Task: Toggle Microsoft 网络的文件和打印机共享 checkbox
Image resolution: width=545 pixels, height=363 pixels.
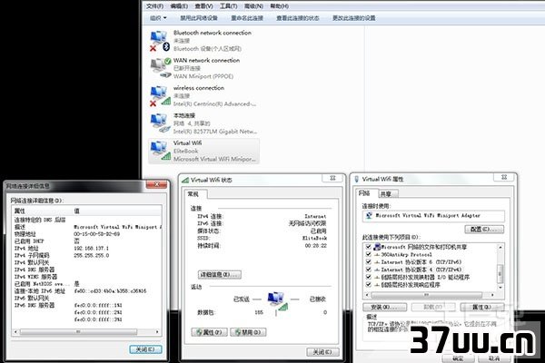Action: tap(368, 247)
